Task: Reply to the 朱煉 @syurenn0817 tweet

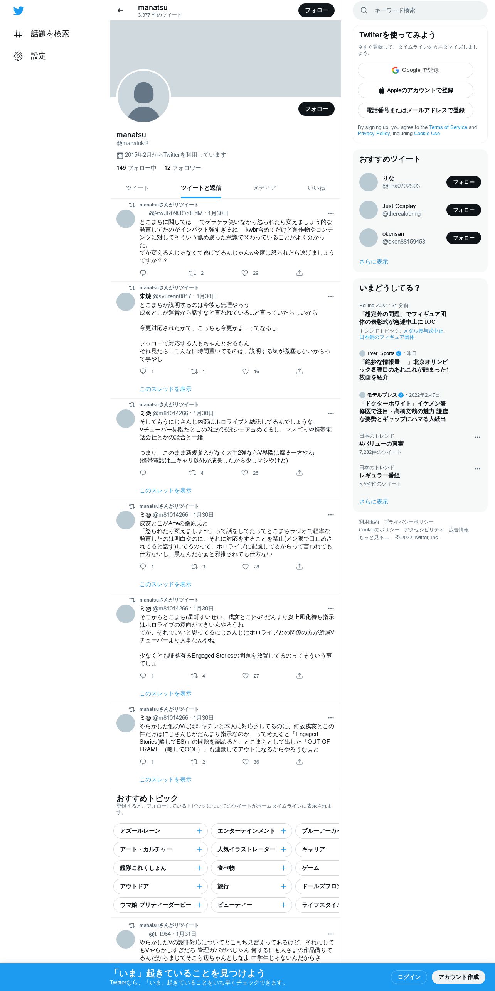Action: click(143, 371)
